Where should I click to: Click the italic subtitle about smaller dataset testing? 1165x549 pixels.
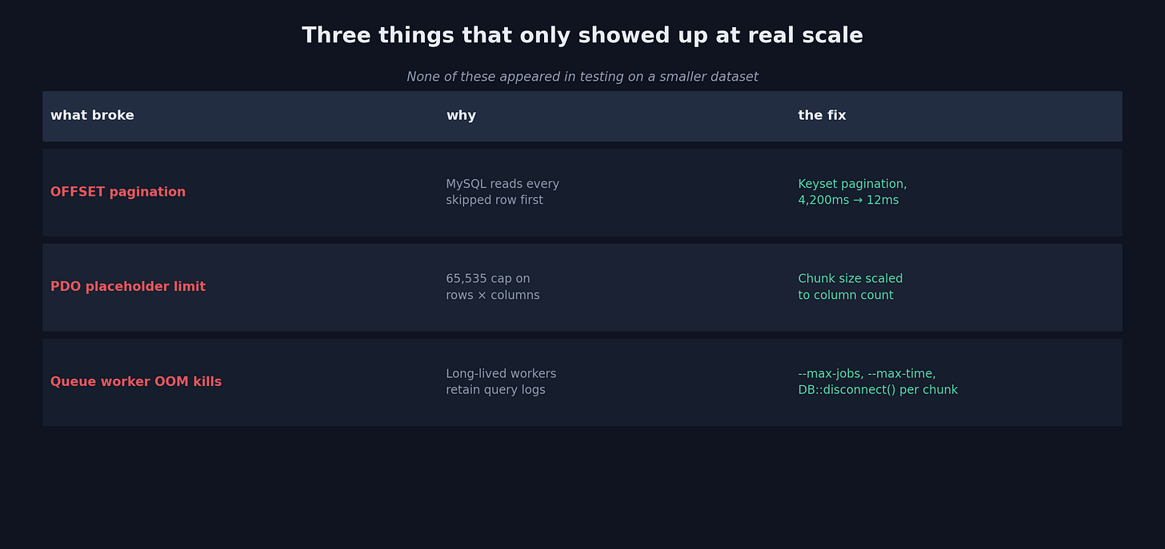(x=582, y=77)
